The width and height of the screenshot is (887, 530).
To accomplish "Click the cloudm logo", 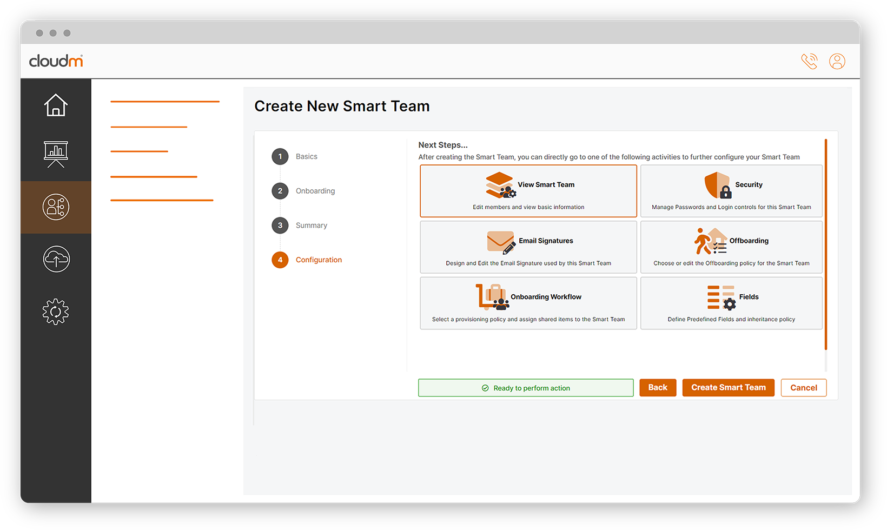I will (56, 61).
